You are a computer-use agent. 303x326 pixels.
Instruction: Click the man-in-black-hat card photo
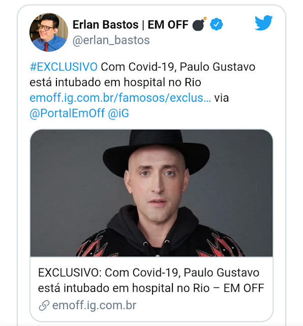coord(151,193)
